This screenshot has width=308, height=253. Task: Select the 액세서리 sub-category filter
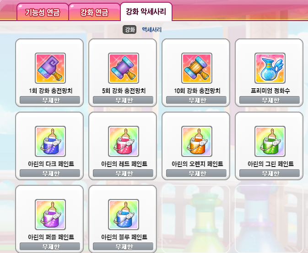tap(152, 30)
